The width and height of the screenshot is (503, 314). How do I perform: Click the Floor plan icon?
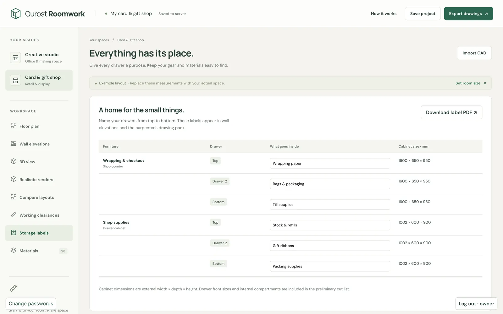click(x=14, y=126)
